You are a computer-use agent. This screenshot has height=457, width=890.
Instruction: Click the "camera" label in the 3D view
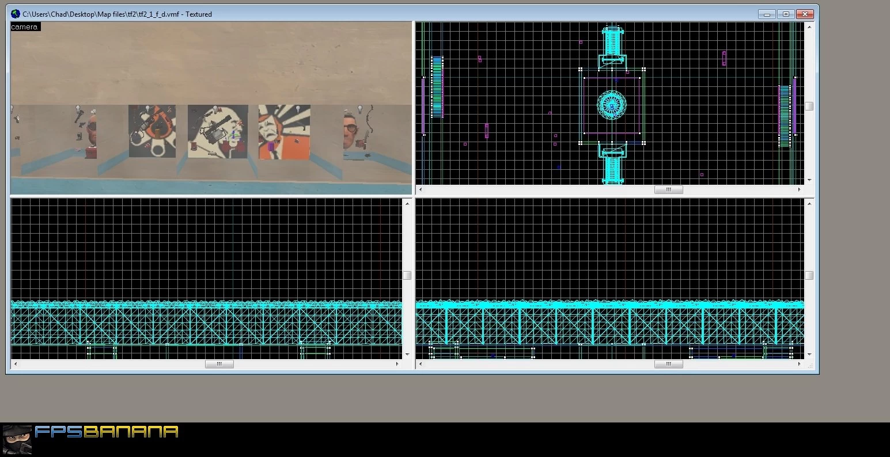(25, 26)
